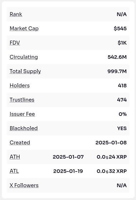This screenshot has height=200, width=136.
Task: Select the Blackholed YES value
Action: [122, 128]
